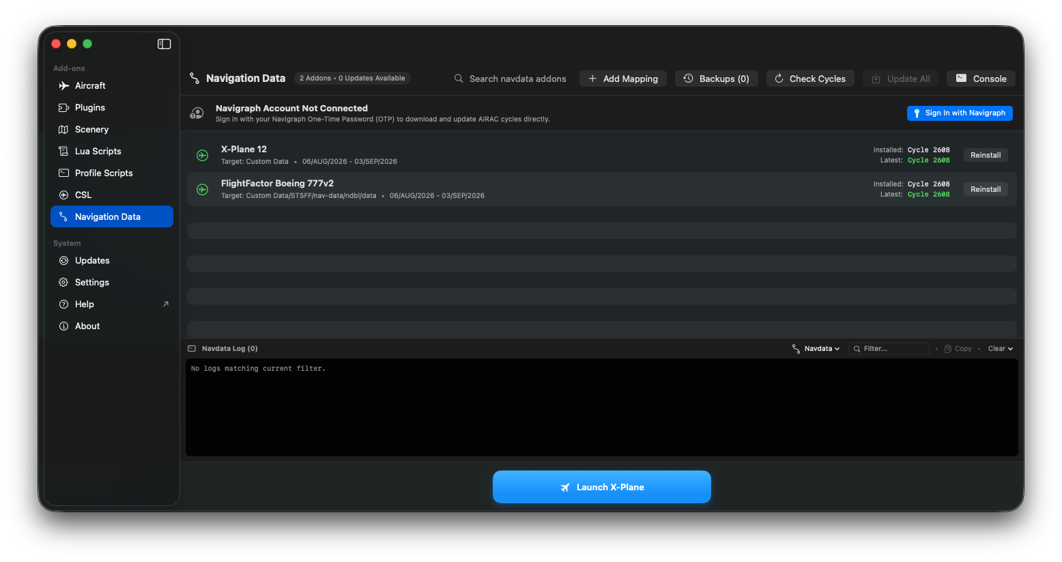The height and width of the screenshot is (562, 1062).
Task: Click the '2 Addons • 0 Updates Available' badge
Action: tap(352, 78)
